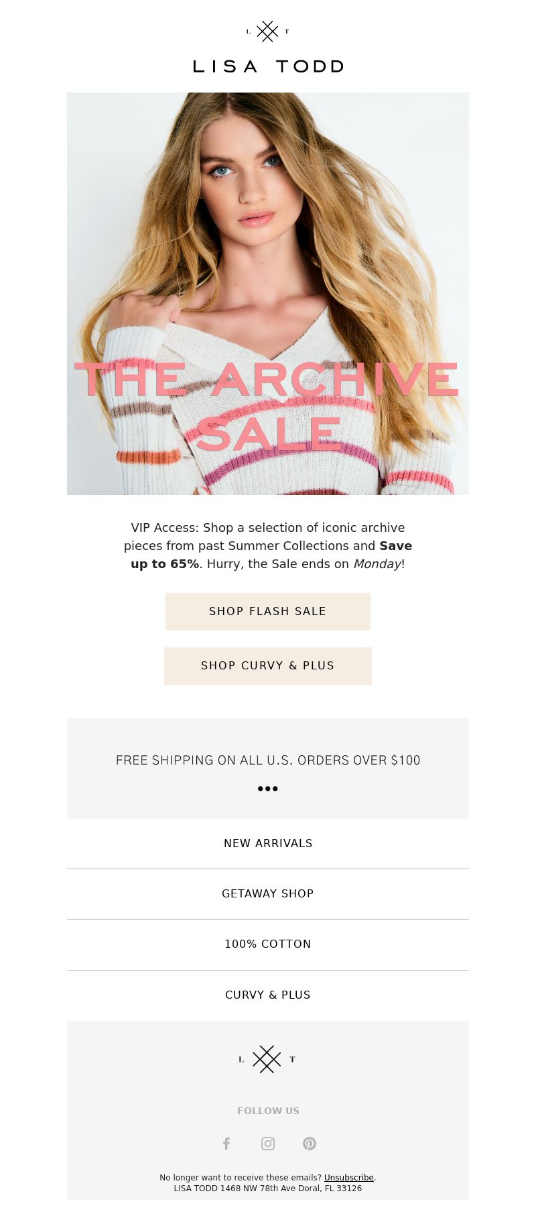
Task: Click THE ARCHIVE SALE pink headline text
Action: tap(267, 406)
